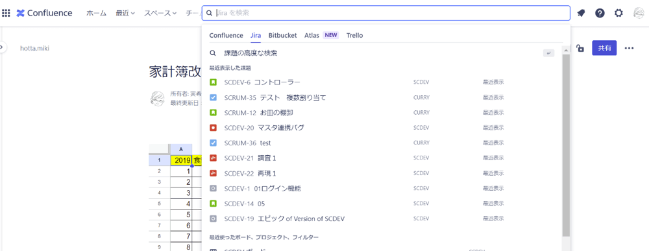
Task: Click the enter key hint icon
Action: [x=548, y=53]
